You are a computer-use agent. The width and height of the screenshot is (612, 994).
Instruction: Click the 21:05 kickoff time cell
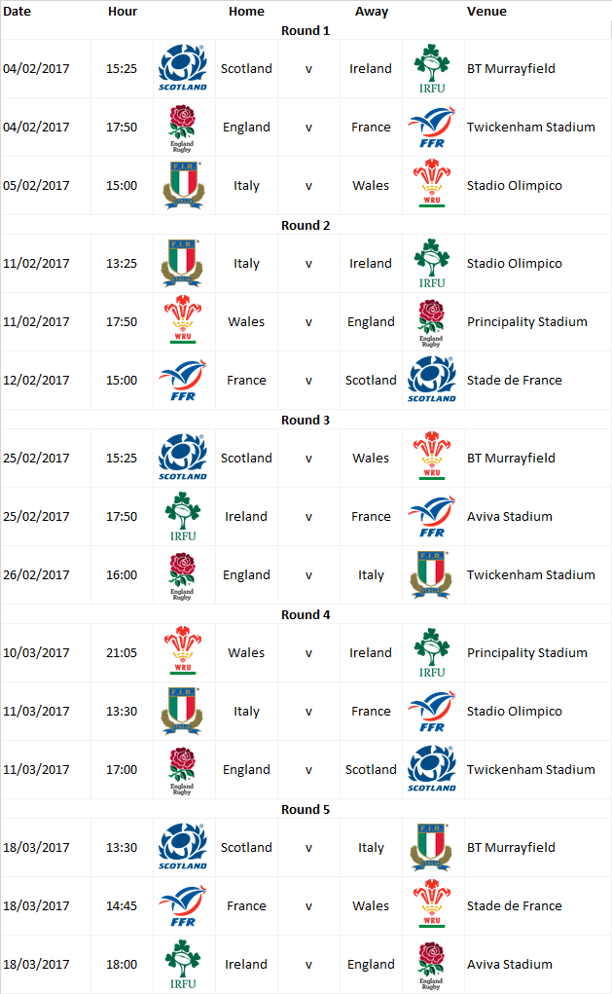122,653
